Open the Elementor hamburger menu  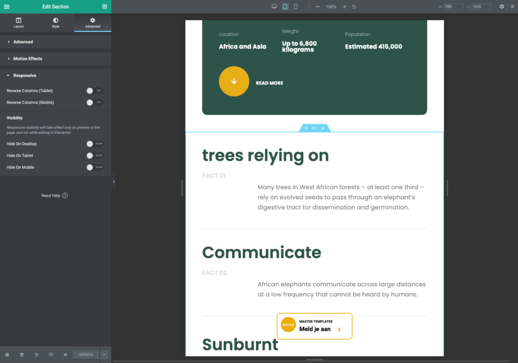click(7, 7)
